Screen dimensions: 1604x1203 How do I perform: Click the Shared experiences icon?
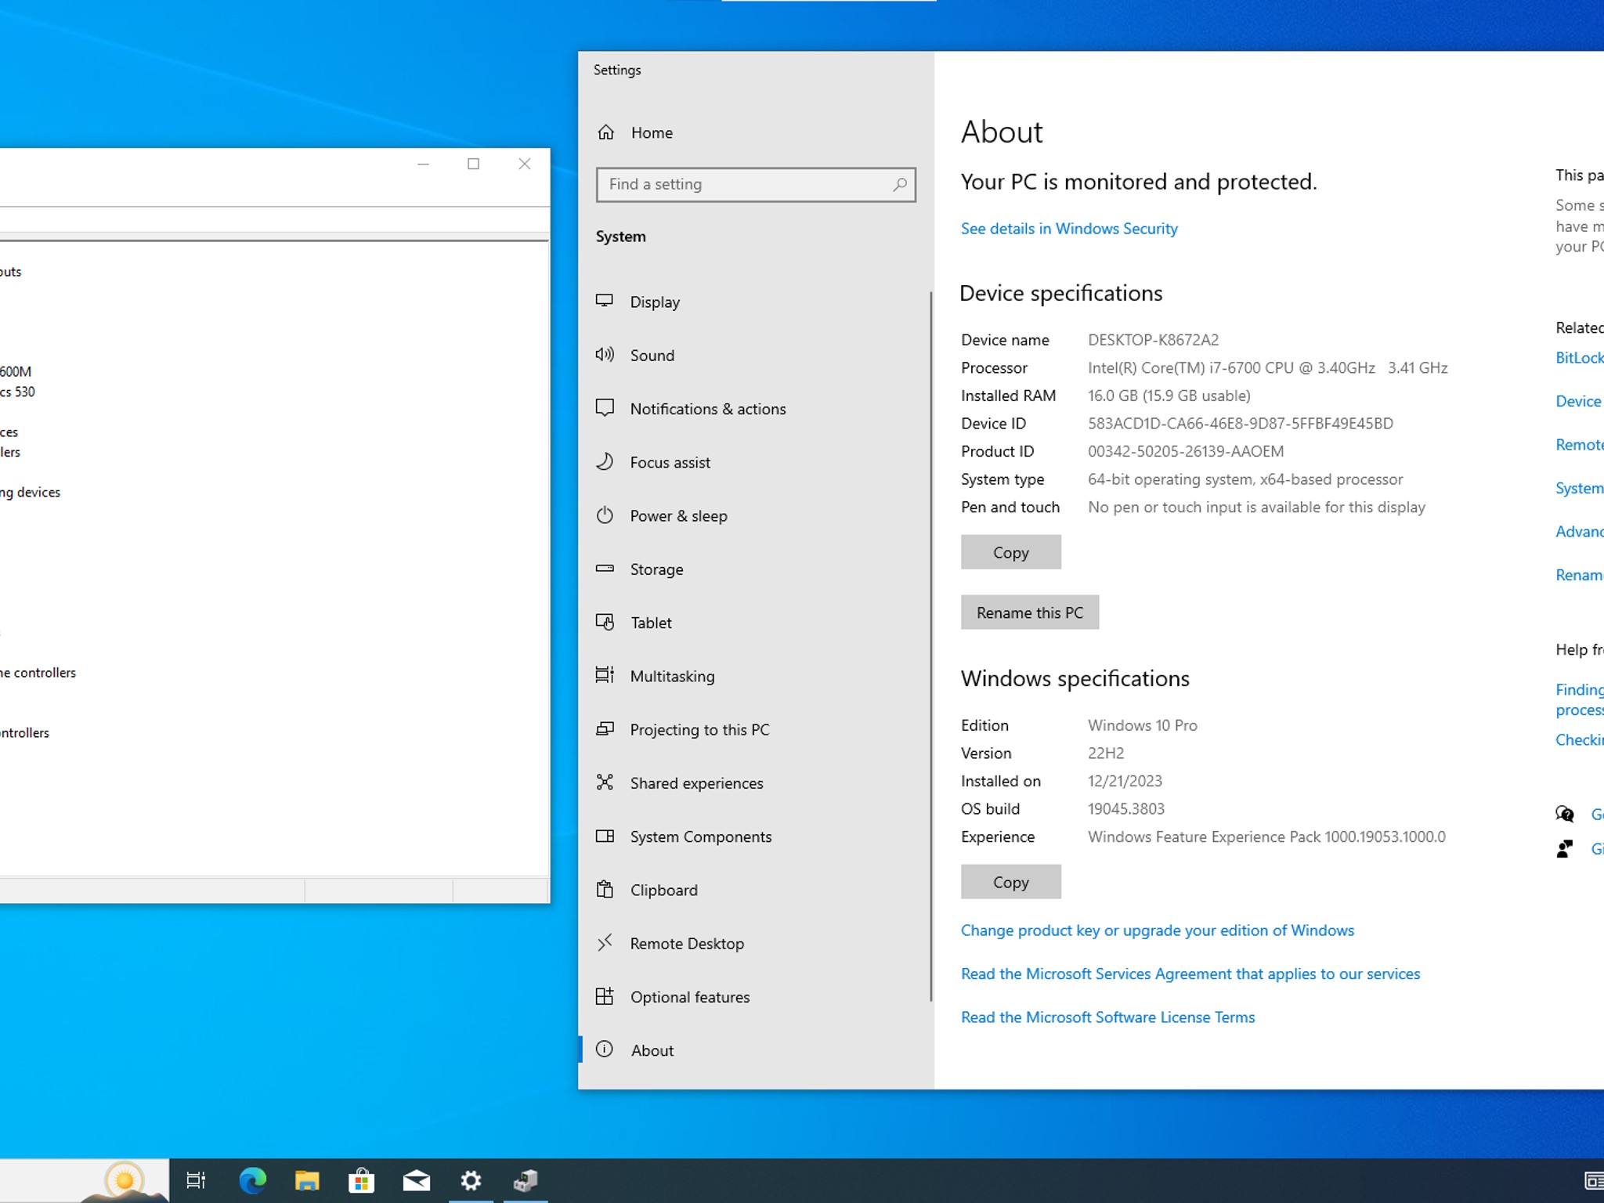pyautogui.click(x=605, y=782)
